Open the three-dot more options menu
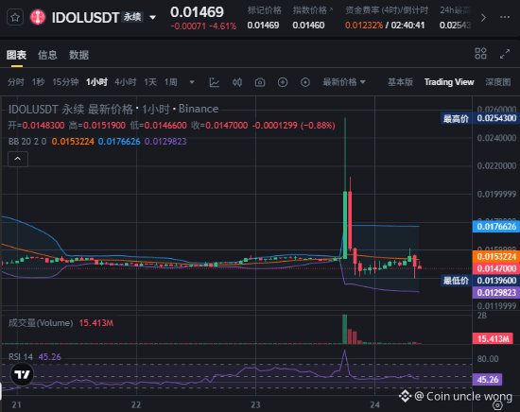The image size is (520, 412). pos(505,17)
